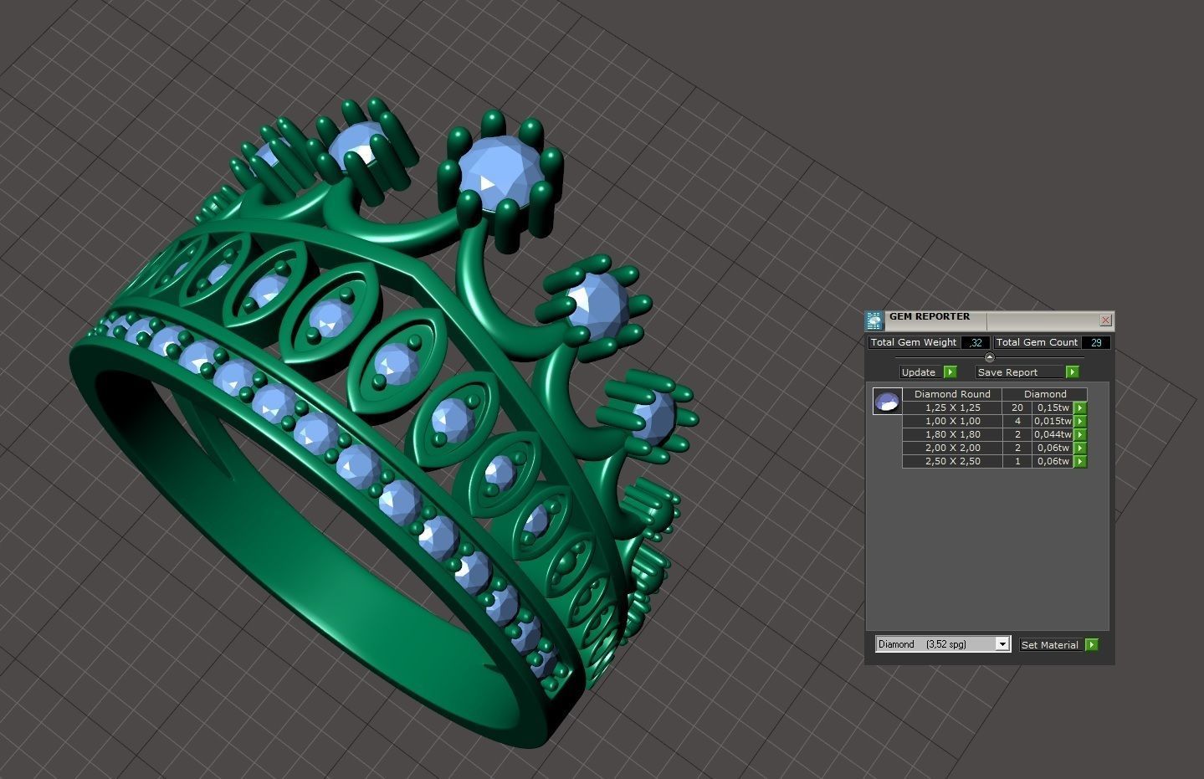Click the Diamond column header
Screen dimensions: 1204x779
point(1045,394)
